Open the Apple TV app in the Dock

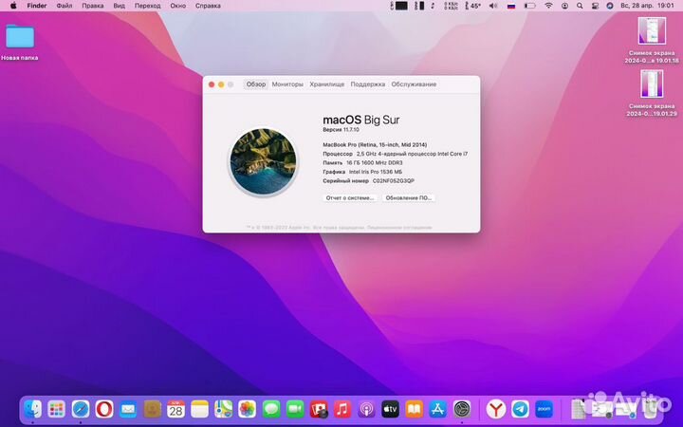point(390,409)
